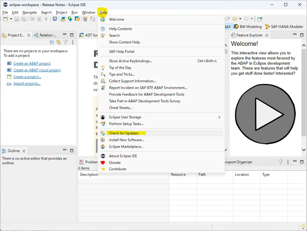
Task: Open the File menu
Action: pyautogui.click(x=5, y=12)
